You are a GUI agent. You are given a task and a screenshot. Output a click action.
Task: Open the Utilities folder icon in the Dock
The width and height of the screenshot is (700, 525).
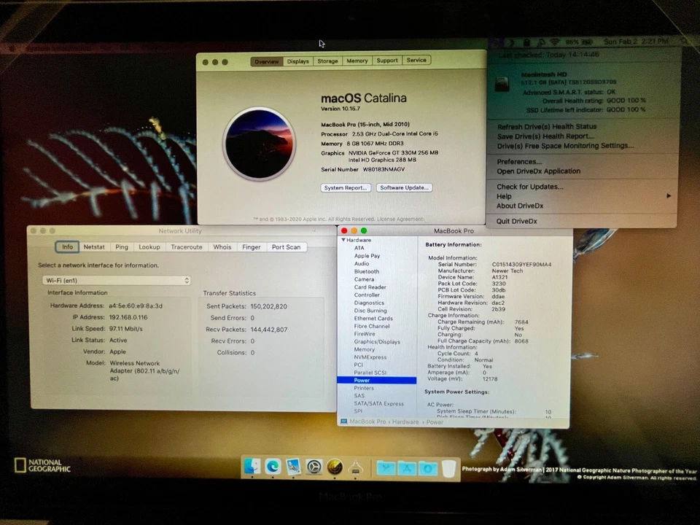tap(386, 467)
